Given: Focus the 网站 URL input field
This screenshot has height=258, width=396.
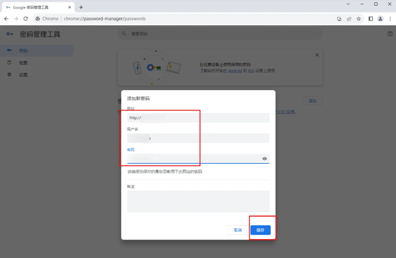Looking at the screenshot, I should click(198, 118).
